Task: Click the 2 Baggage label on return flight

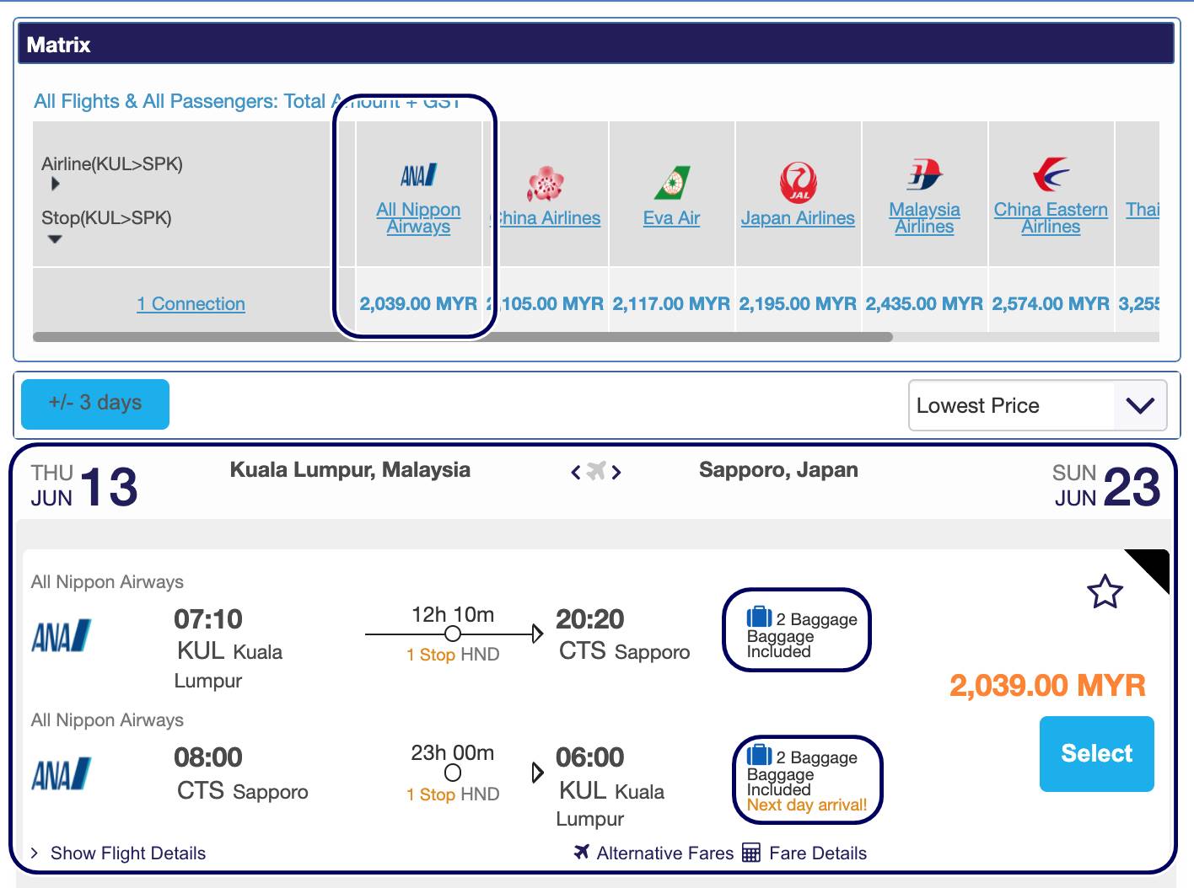Action: tap(816, 757)
